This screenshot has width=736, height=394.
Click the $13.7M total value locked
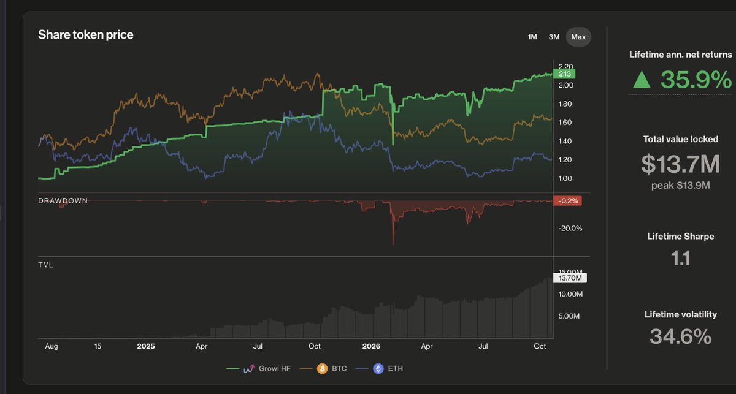[680, 164]
